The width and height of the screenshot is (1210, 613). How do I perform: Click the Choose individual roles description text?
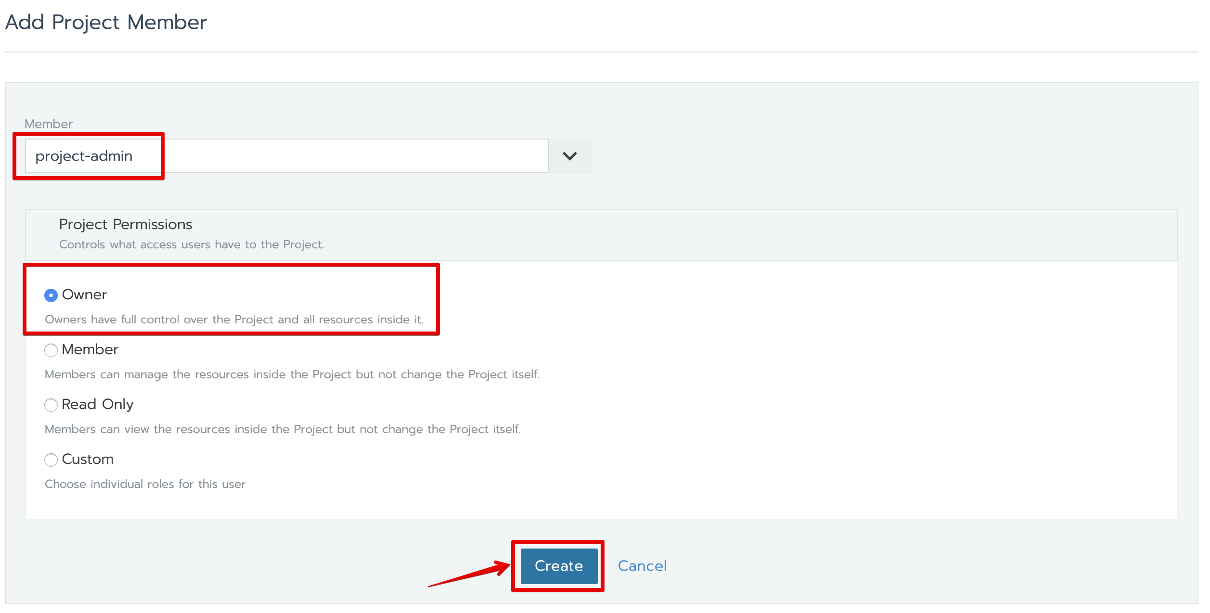click(x=145, y=484)
